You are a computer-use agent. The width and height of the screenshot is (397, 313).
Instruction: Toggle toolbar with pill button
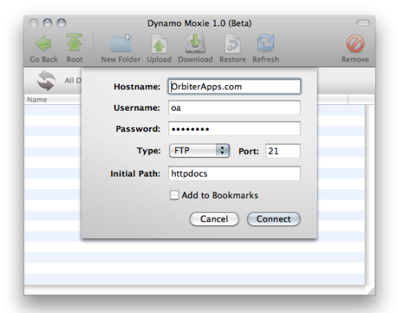pyautogui.click(x=363, y=23)
